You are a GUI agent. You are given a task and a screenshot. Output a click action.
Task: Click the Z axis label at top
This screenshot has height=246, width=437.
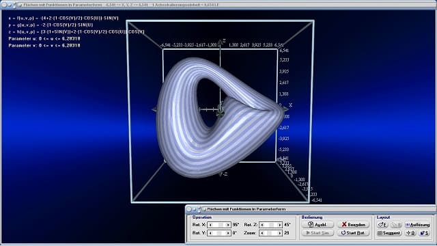(x=224, y=41)
